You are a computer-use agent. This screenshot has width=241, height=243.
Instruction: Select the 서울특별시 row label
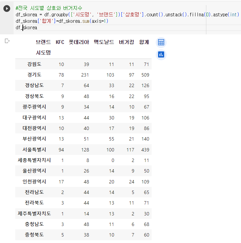pos(34,149)
